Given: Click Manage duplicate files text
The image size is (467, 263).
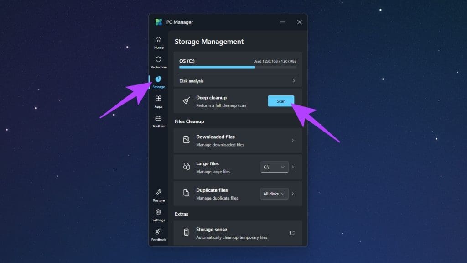Looking at the screenshot, I should point(217,198).
